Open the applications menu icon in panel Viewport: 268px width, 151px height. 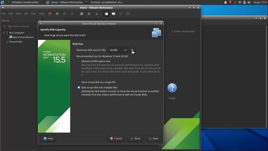point(3,2)
